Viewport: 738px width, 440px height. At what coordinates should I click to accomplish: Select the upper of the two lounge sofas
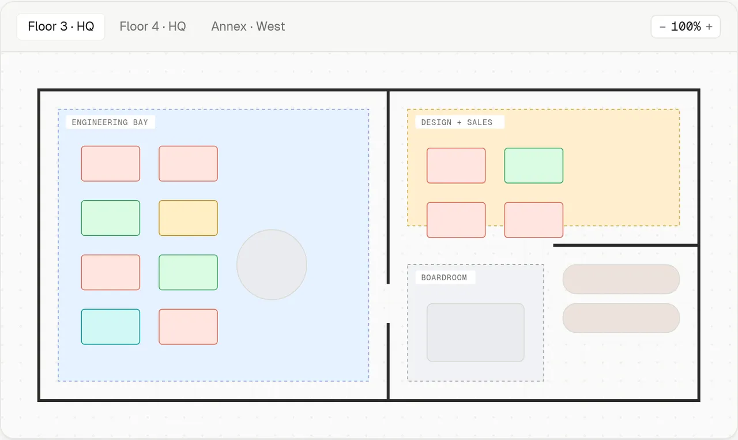tap(621, 279)
